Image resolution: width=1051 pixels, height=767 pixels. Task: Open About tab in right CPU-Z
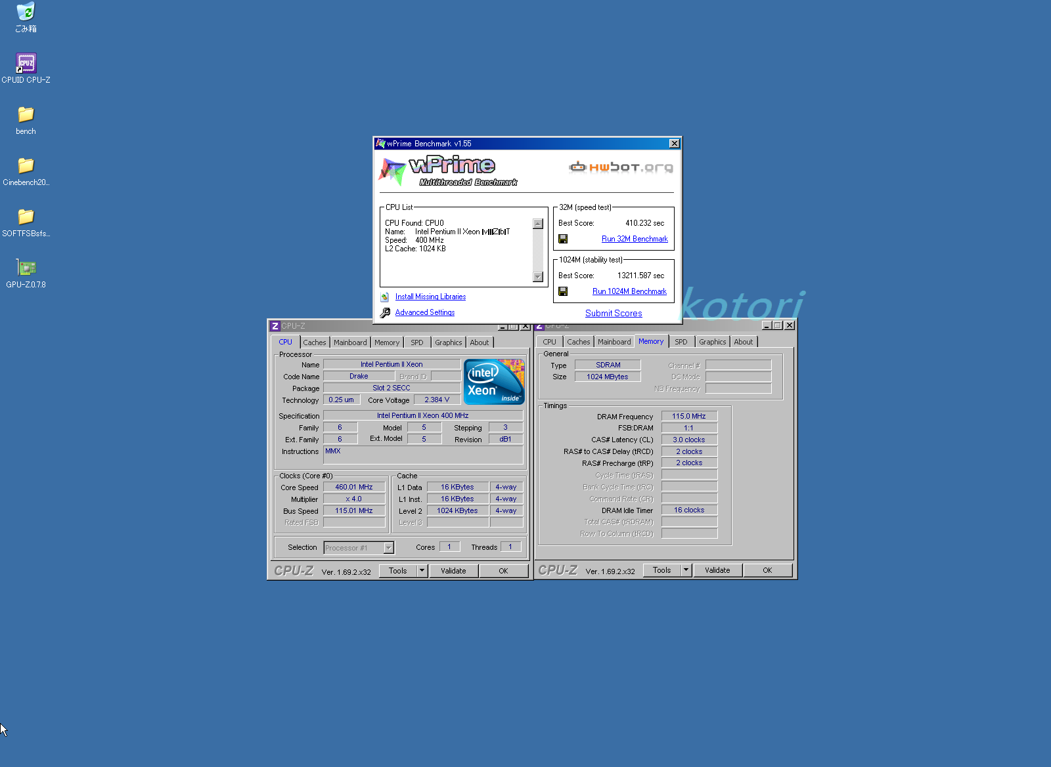[744, 342]
